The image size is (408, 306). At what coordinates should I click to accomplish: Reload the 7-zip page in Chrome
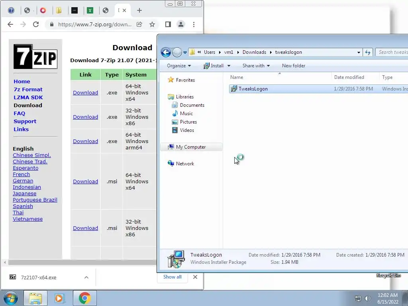tap(36, 24)
